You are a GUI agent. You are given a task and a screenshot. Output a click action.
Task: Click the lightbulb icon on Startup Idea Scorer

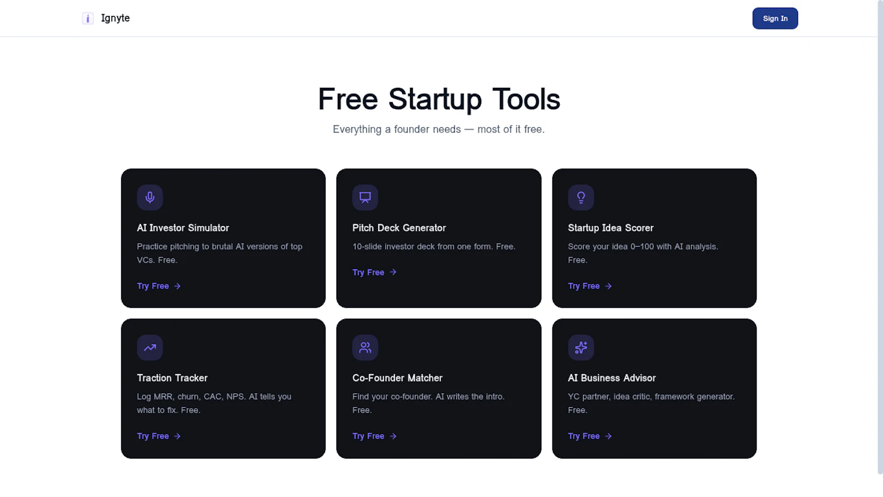tap(581, 197)
